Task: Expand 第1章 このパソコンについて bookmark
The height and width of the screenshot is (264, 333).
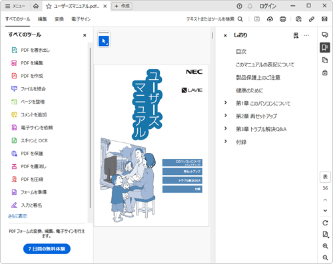Action: 226,102
